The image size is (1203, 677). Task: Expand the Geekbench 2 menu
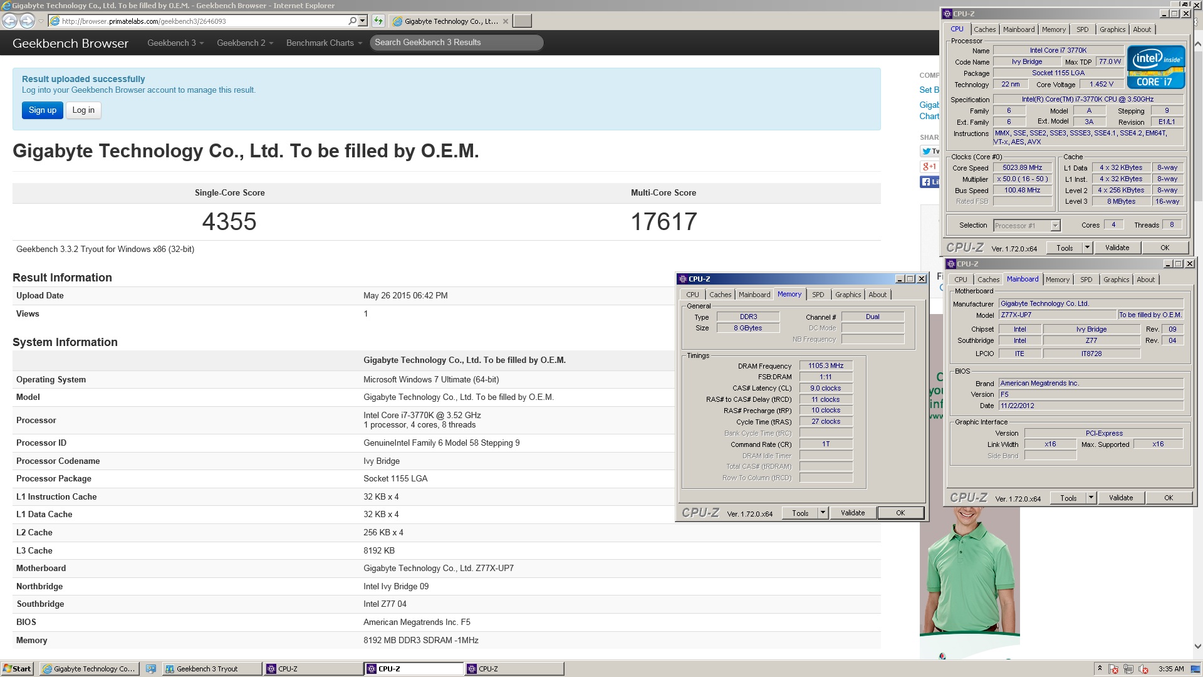pos(244,43)
